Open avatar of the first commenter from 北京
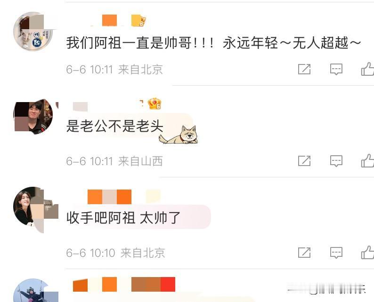374x302 pixels. 33,32
